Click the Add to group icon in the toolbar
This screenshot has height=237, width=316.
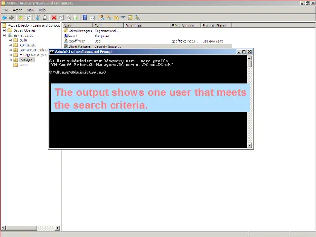137,18
